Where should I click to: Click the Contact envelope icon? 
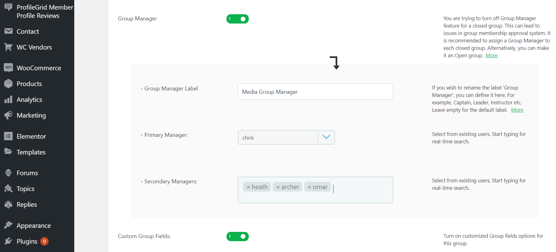tap(8, 31)
